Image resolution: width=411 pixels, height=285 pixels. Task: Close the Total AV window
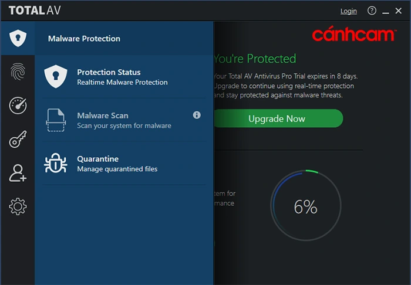(399, 11)
